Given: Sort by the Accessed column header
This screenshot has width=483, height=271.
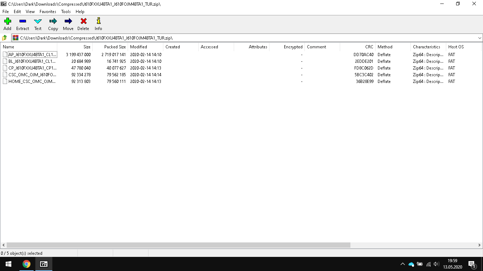Looking at the screenshot, I should [x=216, y=47].
